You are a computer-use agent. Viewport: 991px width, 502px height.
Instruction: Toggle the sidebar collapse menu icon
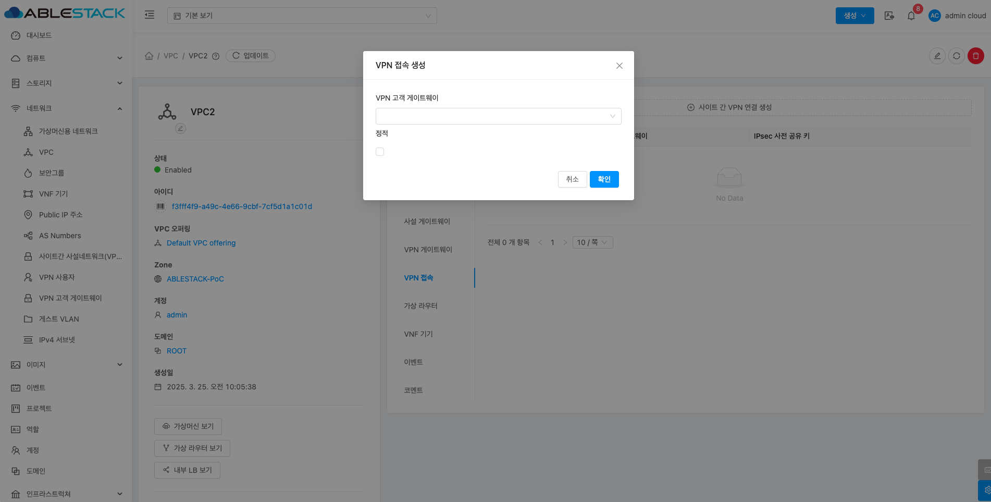150,15
